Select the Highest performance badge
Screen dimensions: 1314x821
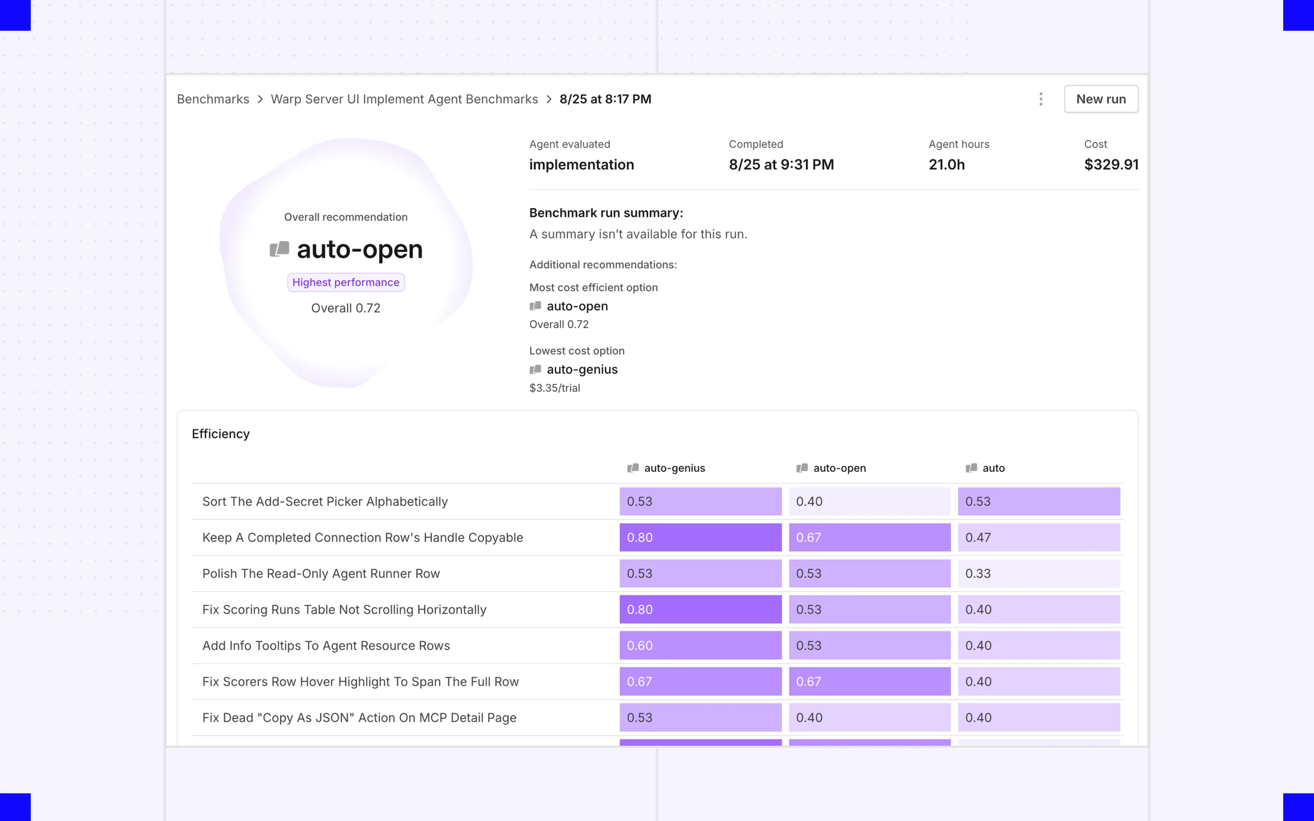346,282
